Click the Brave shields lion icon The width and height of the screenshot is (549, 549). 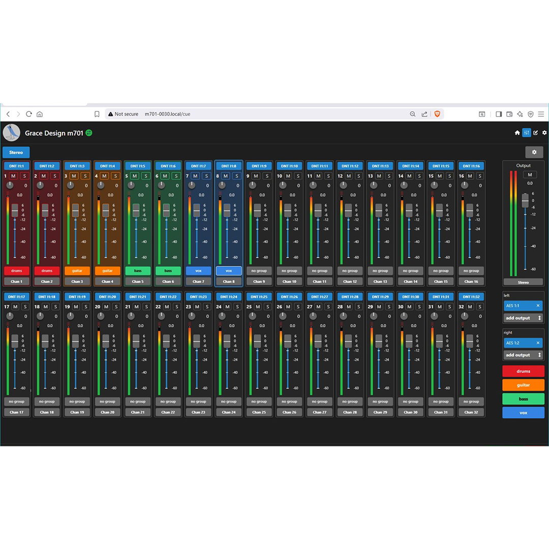438,114
